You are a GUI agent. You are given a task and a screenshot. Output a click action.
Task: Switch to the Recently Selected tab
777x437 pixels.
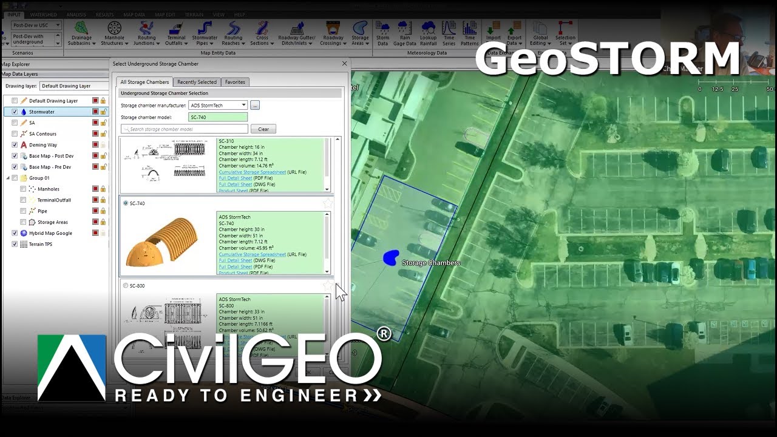click(x=197, y=82)
